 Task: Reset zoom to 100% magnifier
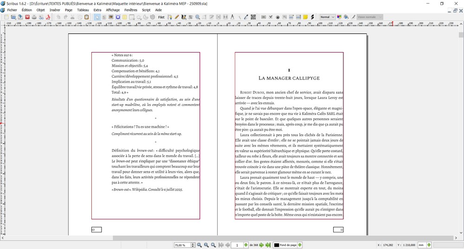206,245
